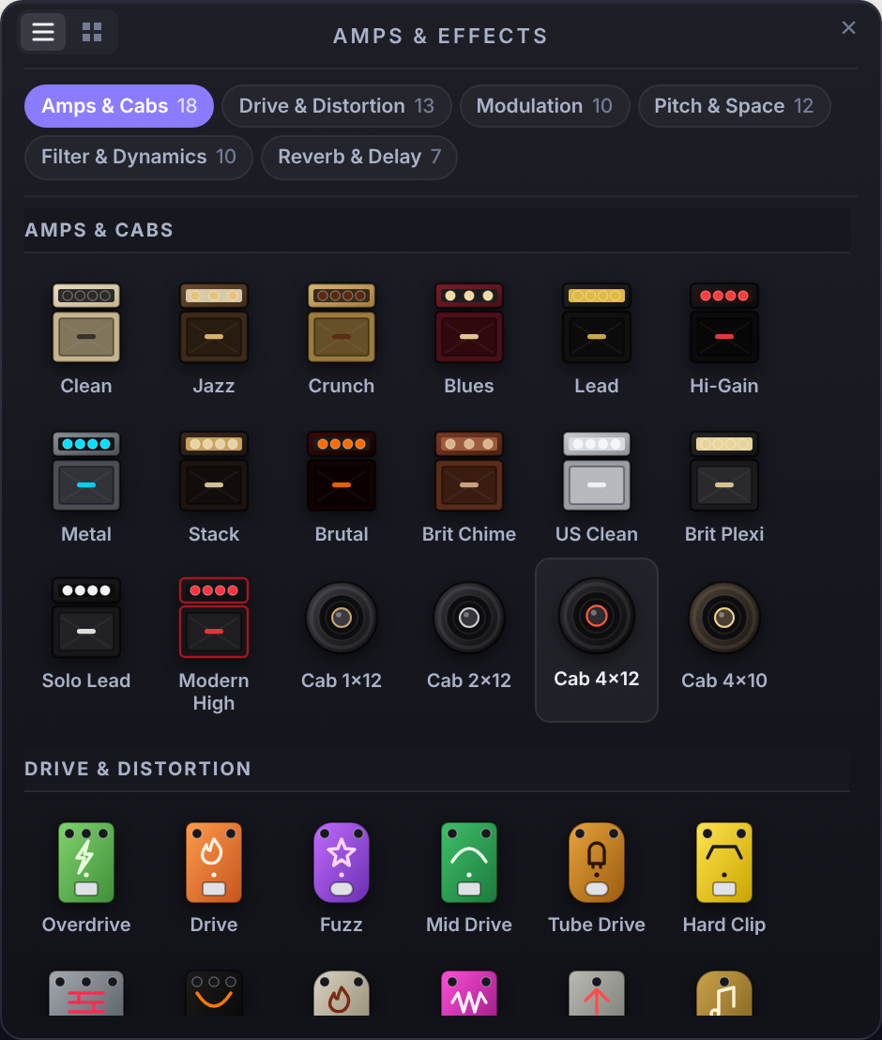Choose the Metal amp

[86, 487]
